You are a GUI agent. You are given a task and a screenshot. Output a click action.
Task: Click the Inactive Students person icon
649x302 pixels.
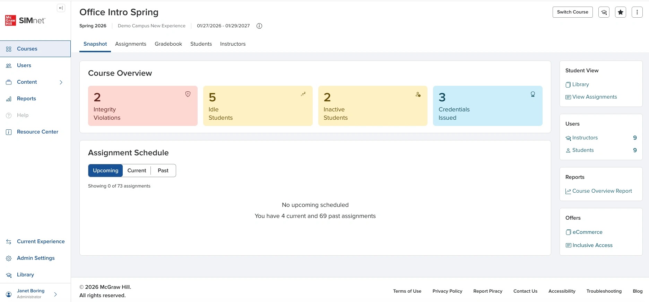pos(418,94)
